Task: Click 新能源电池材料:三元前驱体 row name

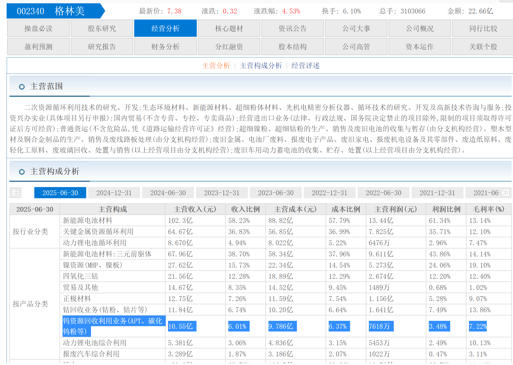Action: coord(107,254)
